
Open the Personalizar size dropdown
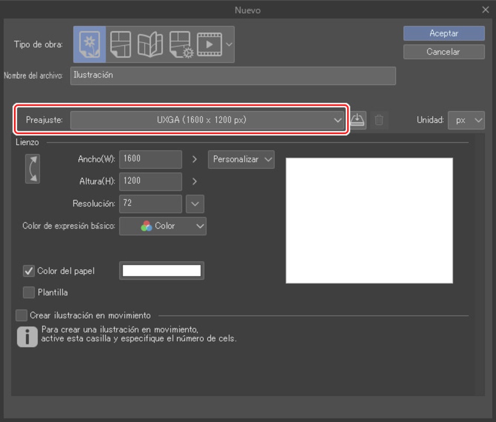[241, 159]
